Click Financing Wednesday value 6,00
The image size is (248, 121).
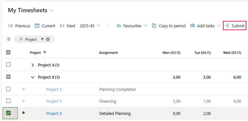tap(237, 101)
